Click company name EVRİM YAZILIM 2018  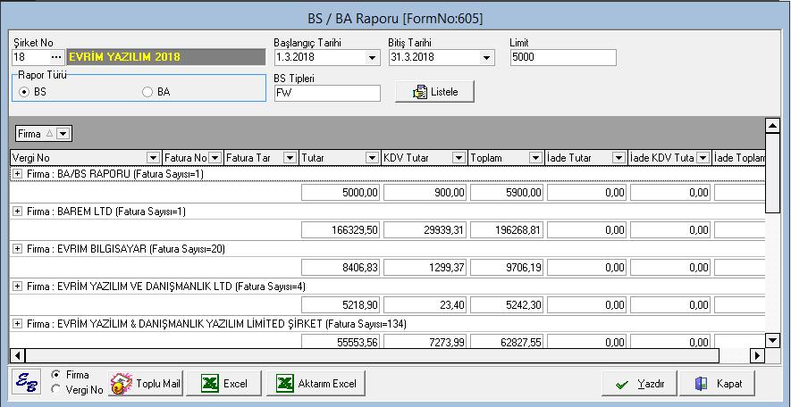tap(165, 57)
